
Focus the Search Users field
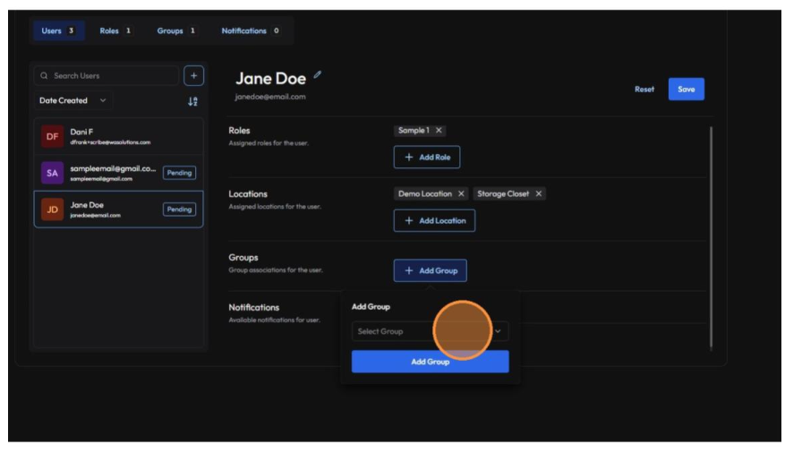107,75
